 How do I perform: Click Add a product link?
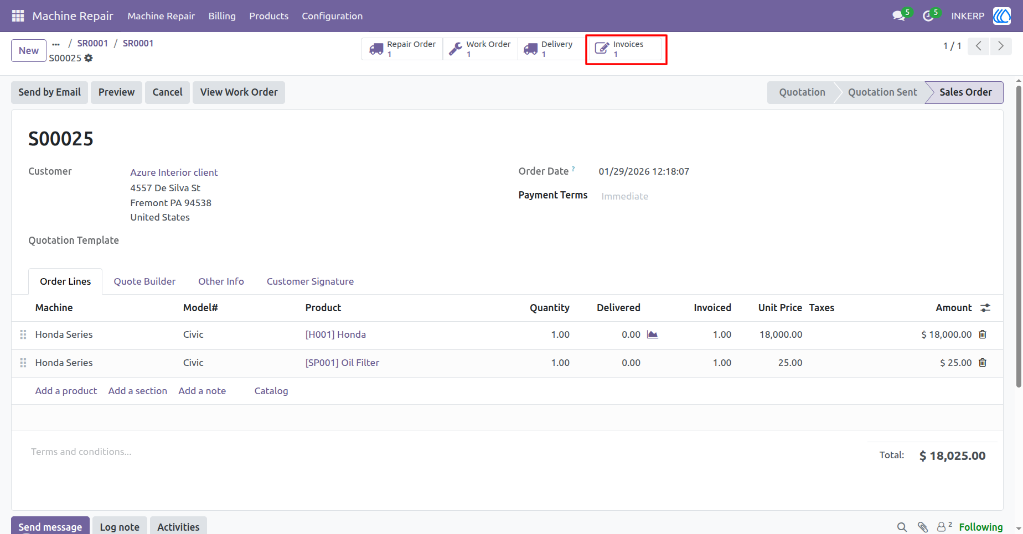[x=66, y=391]
